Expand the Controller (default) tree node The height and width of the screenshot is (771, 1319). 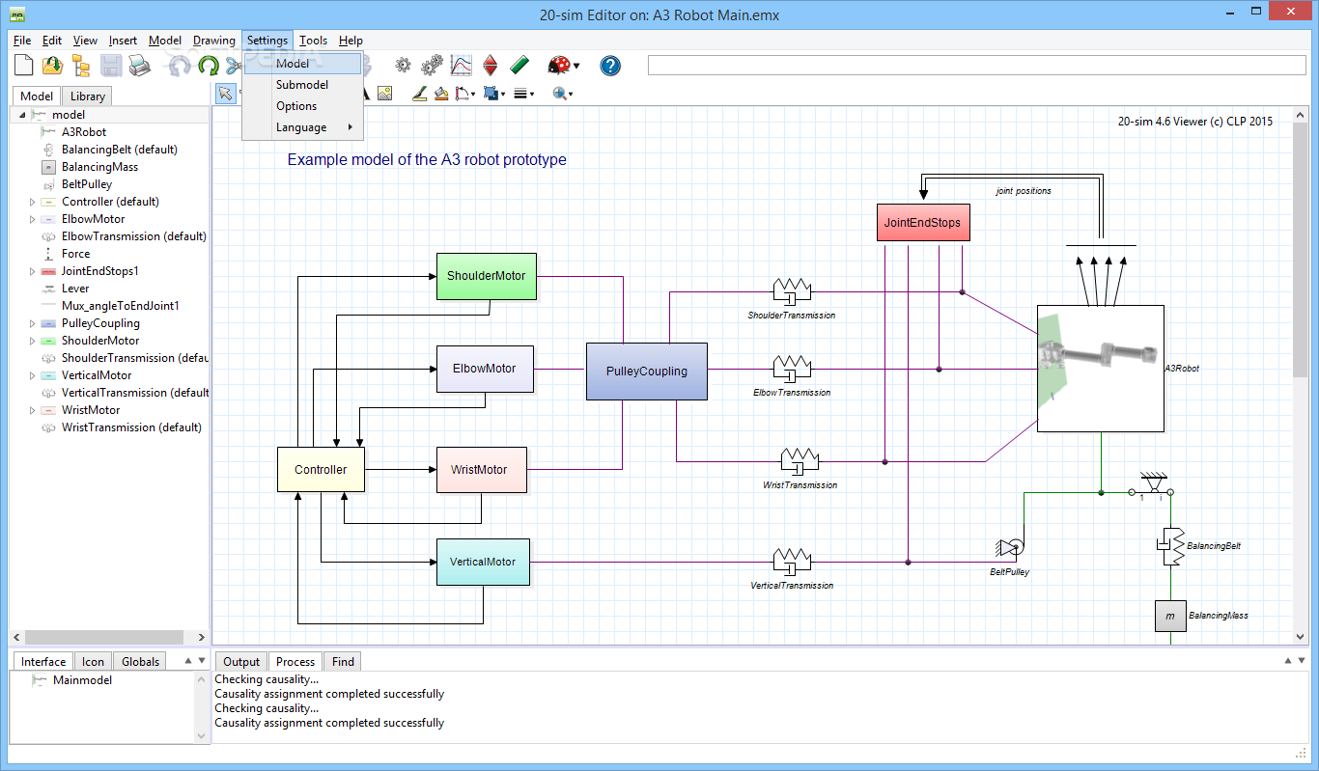pyautogui.click(x=32, y=202)
